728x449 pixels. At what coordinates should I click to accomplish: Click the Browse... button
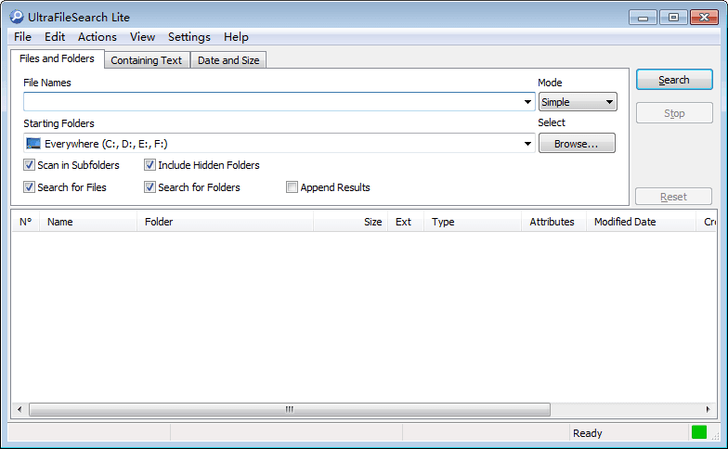click(577, 144)
